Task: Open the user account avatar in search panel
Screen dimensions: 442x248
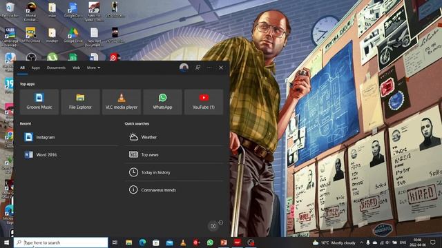Action: click(x=184, y=68)
